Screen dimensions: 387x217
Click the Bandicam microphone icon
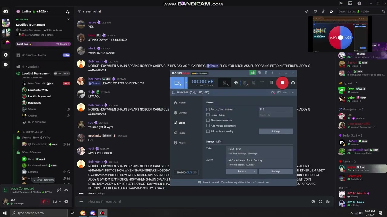245,83
